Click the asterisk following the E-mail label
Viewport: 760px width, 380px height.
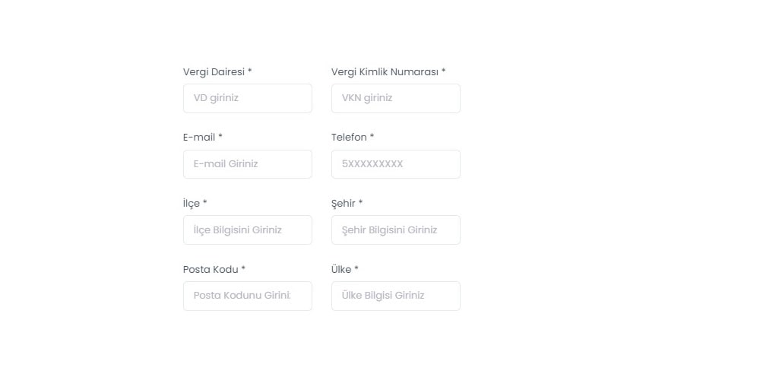220,136
